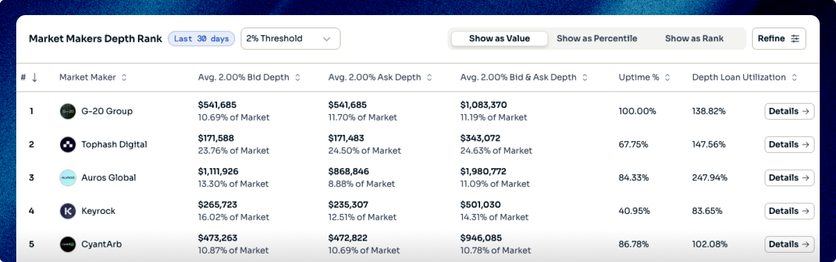
Task: Click the 40.95% uptime value
Action: pyautogui.click(x=634, y=211)
